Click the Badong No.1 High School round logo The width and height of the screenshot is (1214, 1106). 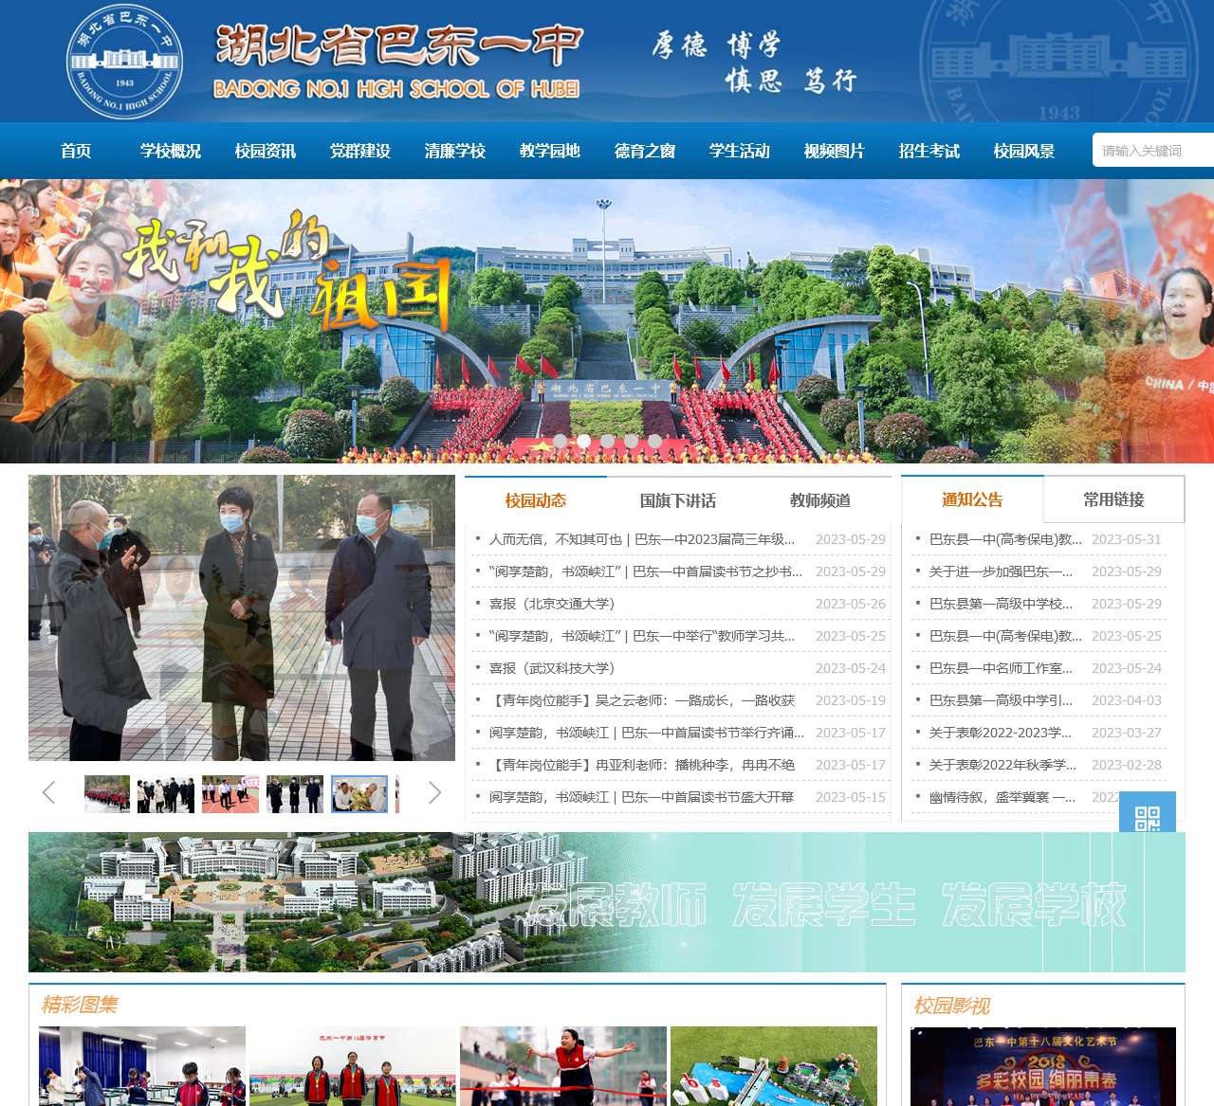(x=125, y=62)
